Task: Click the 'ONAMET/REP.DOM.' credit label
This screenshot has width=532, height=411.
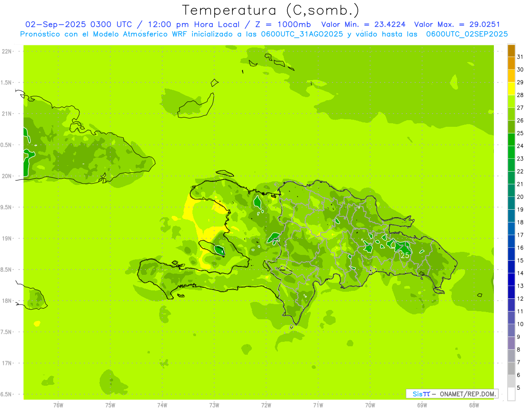Action: [468, 394]
